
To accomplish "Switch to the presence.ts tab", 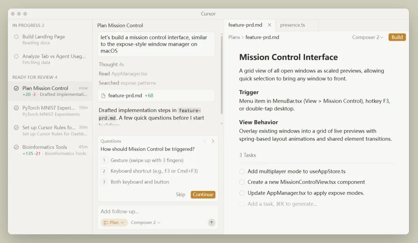I will (292, 25).
